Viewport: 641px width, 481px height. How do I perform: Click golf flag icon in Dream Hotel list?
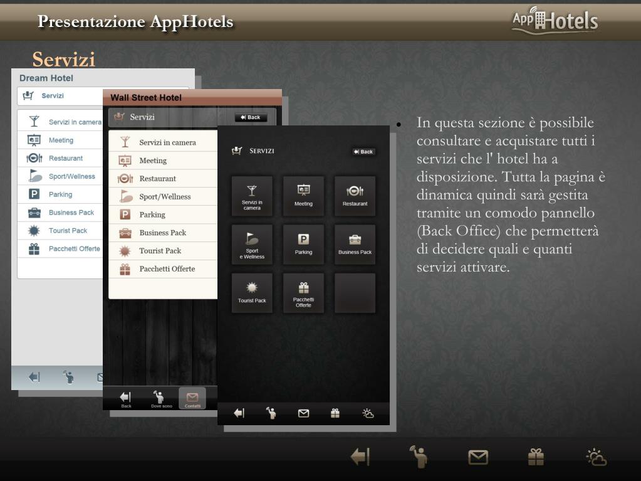tap(35, 176)
